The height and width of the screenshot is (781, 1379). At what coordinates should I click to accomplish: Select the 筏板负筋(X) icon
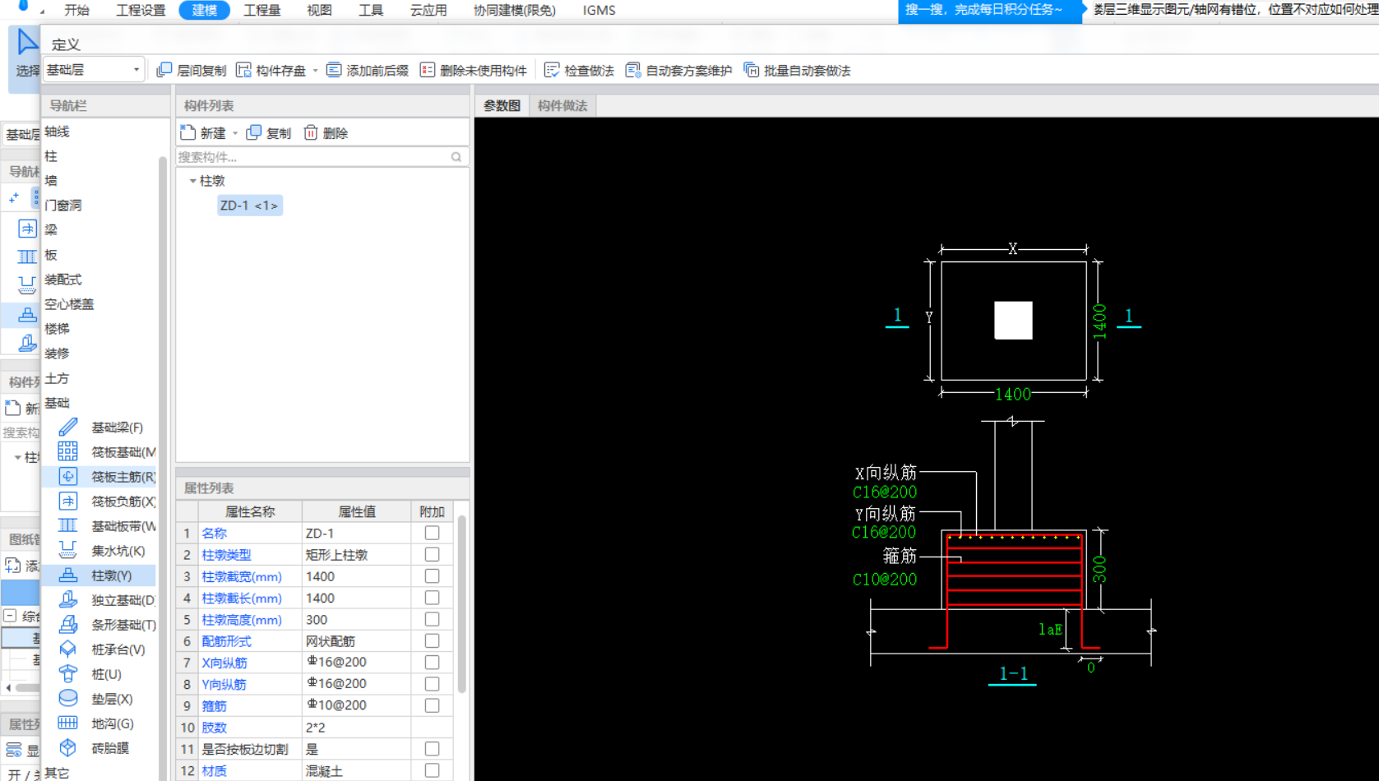(x=68, y=501)
